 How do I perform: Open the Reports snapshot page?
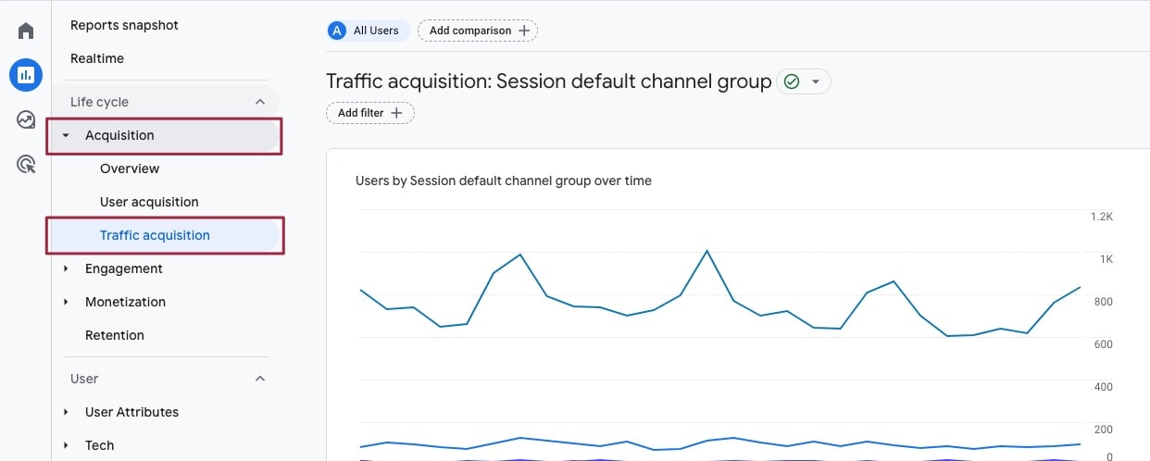click(x=124, y=25)
